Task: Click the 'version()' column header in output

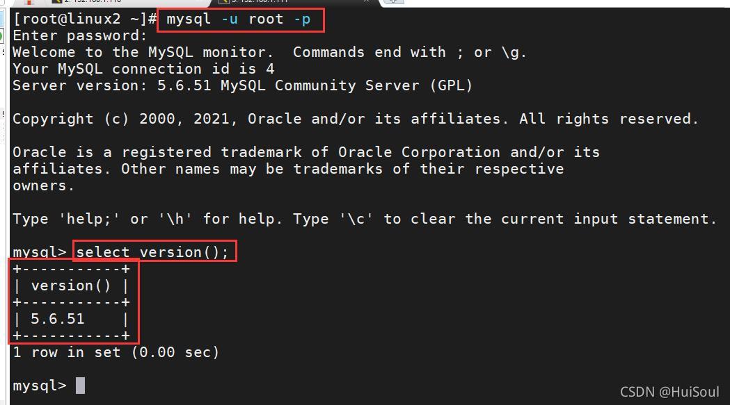Action: [x=71, y=286]
